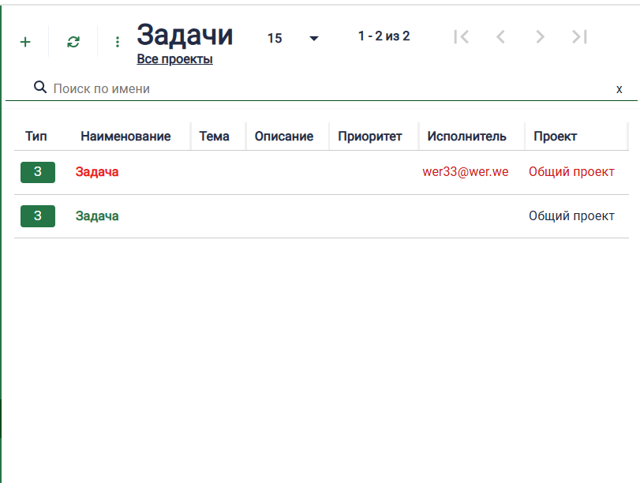The image size is (640, 483).
Task: Open the red Задача task entry
Action: pos(96,171)
